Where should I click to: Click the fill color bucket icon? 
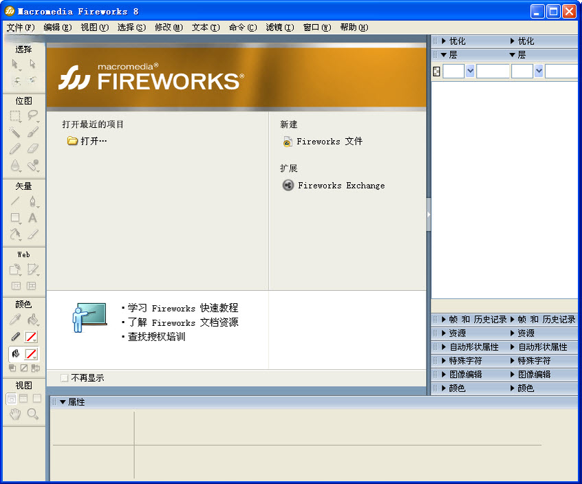15,353
